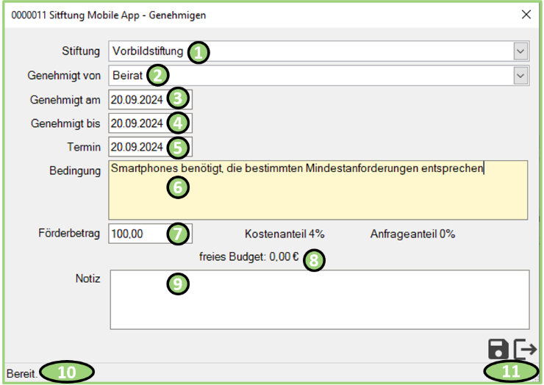Expand the Stiftung dropdown arrow
Image resolution: width=544 pixels, height=385 pixels.
(520, 51)
